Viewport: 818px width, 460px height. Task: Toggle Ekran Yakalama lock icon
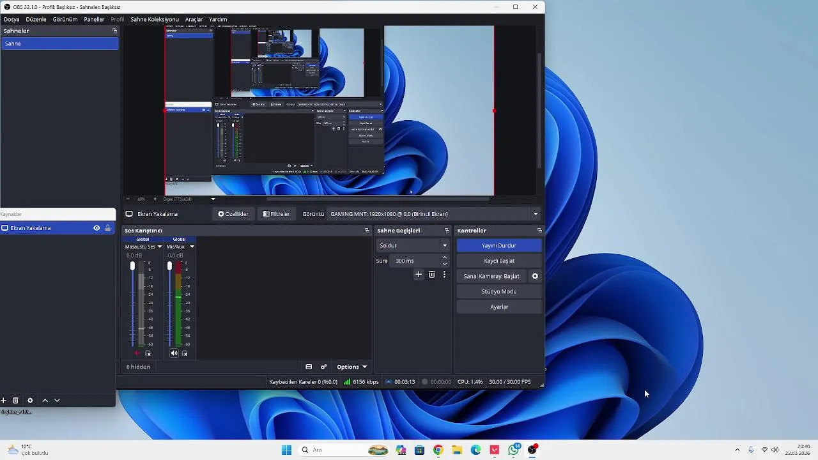tap(107, 228)
